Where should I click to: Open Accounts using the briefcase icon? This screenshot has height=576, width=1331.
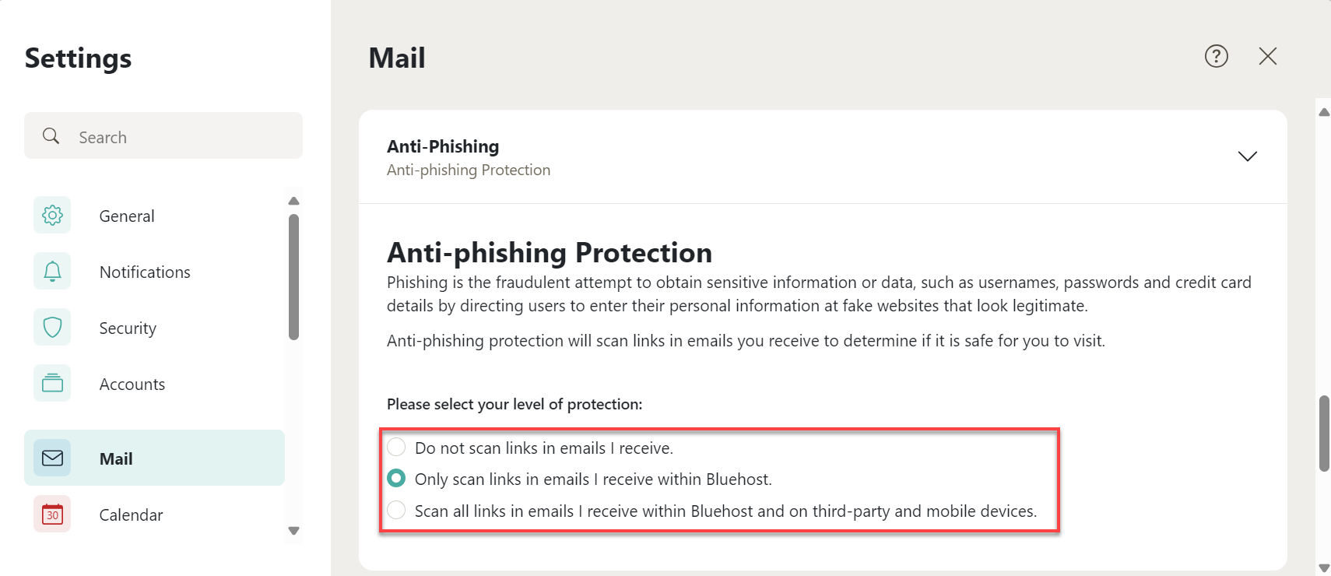pos(51,383)
